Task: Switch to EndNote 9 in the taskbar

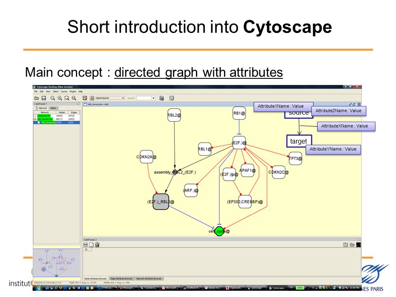Action: tap(192, 288)
